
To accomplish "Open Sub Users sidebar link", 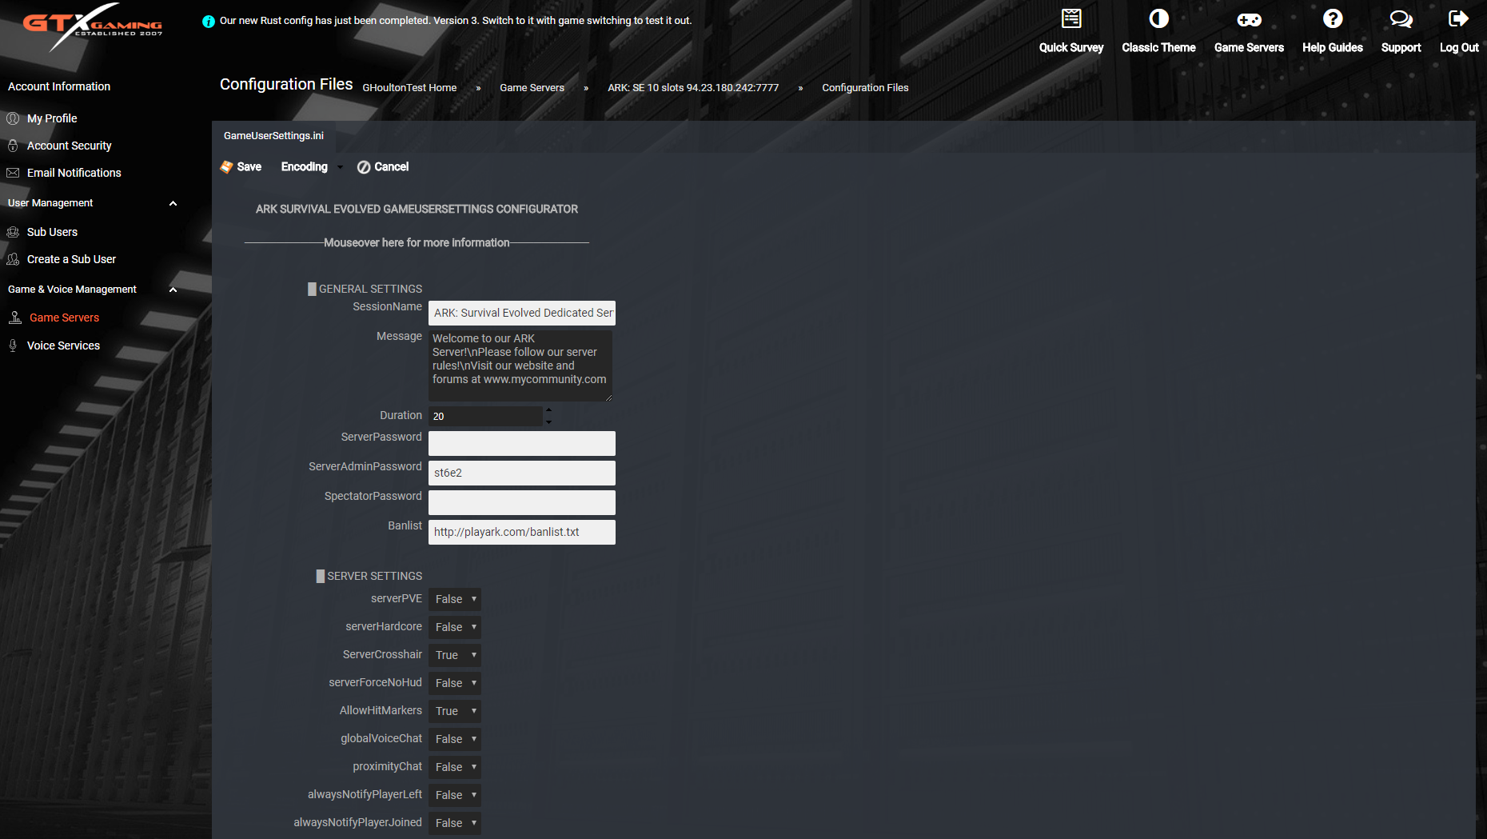I will click(52, 232).
